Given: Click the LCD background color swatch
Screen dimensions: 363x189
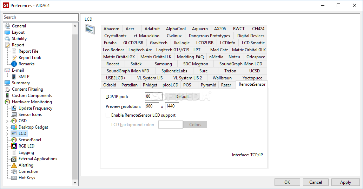Looking at the screenshot, I should 170,125.
